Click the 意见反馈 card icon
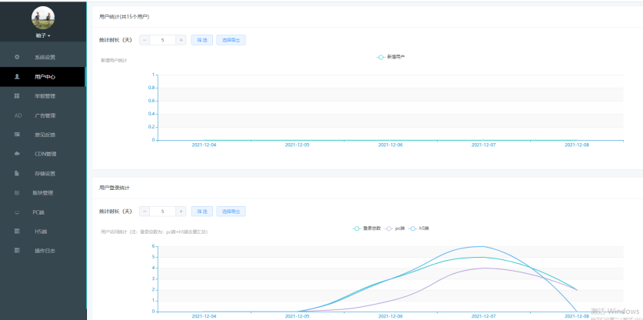This screenshot has width=643, height=320. coord(17,134)
